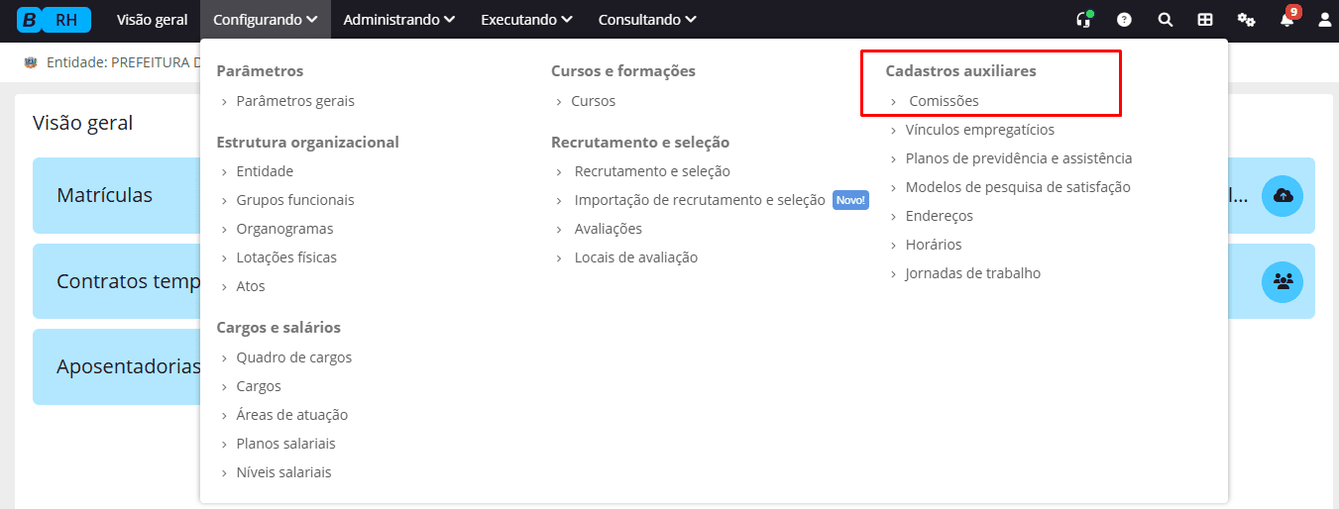Open the support headset icon
The image size is (1339, 509).
click(x=1084, y=19)
